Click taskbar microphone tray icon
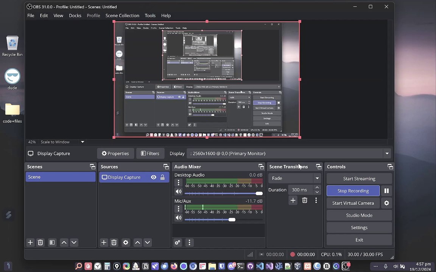Viewport: 436px width, 272px height. [x=386, y=266]
